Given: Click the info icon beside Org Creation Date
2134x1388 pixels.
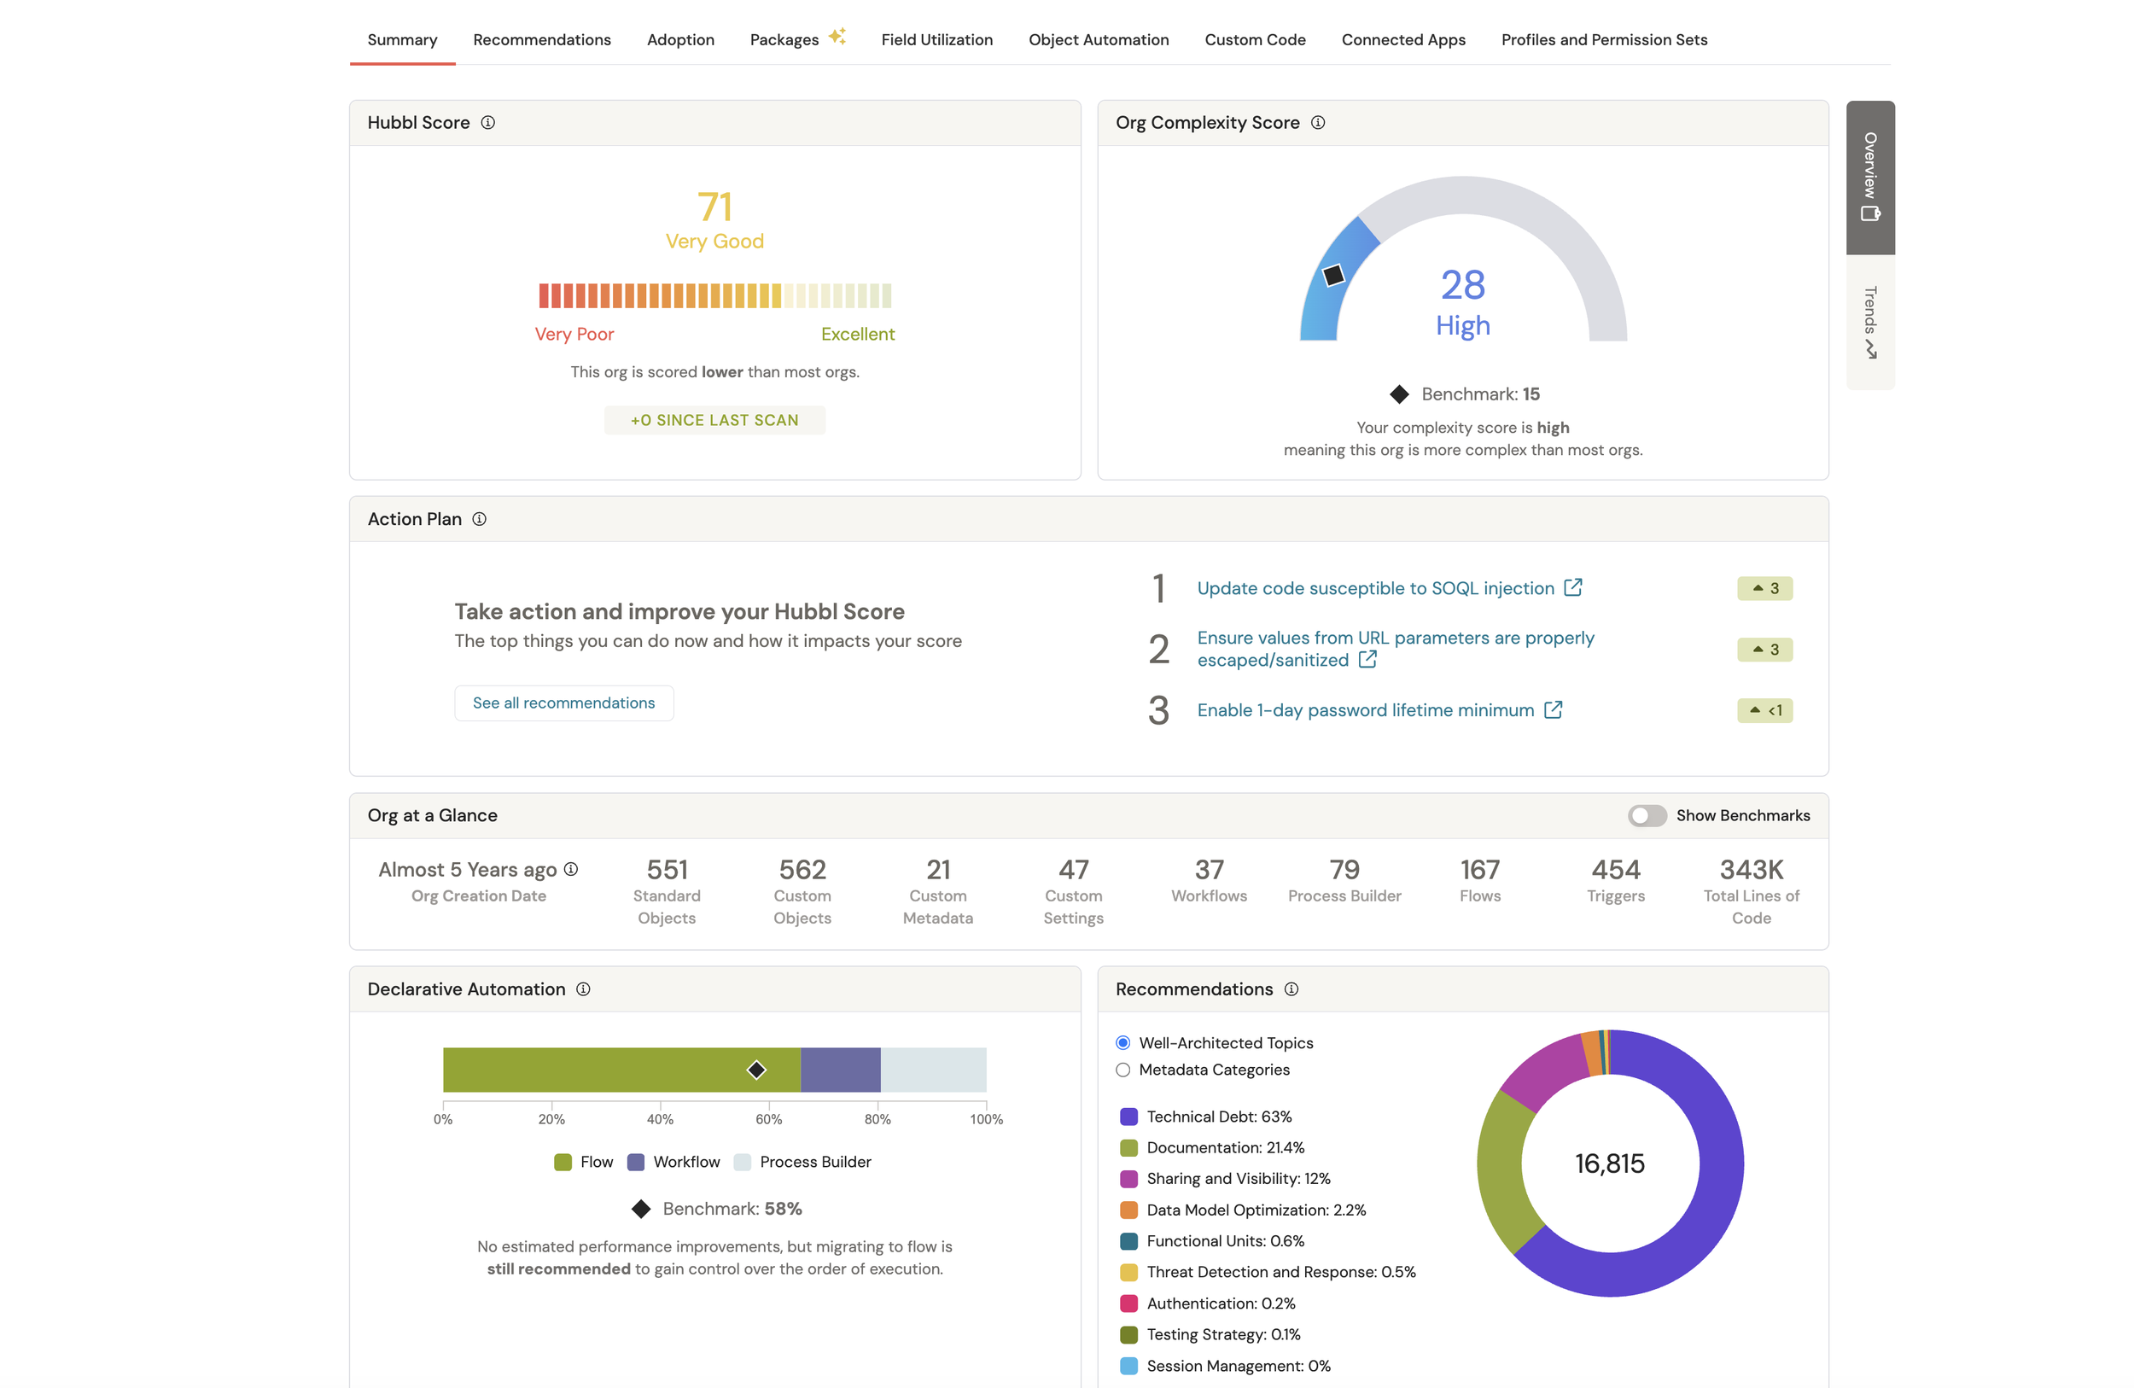Looking at the screenshot, I should [571, 869].
